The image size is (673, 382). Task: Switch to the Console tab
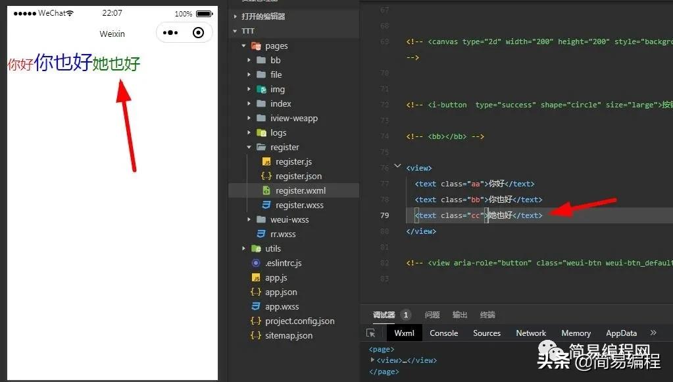click(x=443, y=333)
